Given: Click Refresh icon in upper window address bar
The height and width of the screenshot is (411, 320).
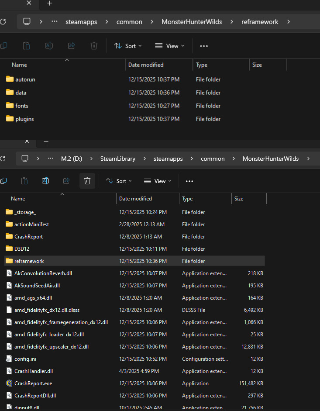Looking at the screenshot, I should click(3, 22).
